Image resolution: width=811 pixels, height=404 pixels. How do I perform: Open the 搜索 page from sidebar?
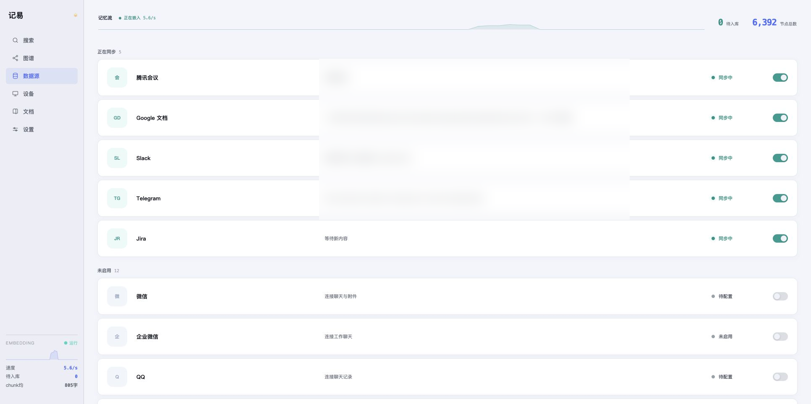[x=42, y=40]
